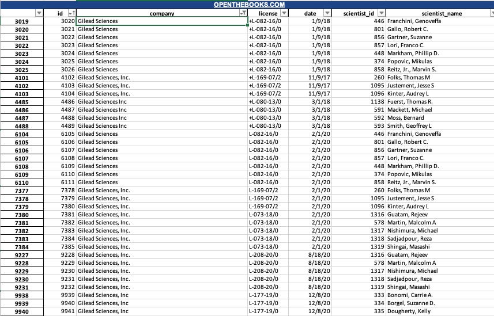The height and width of the screenshot is (316, 494).
Task: Click scientist id 1096 in row 4103
Action: 359,93
